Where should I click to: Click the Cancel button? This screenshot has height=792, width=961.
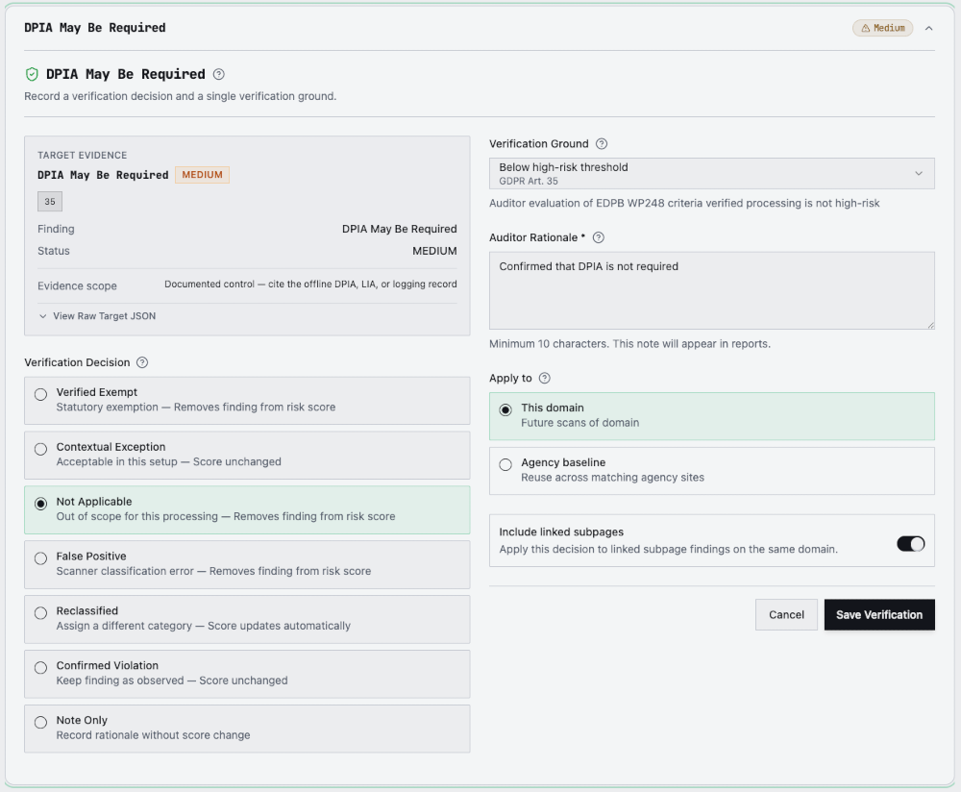(786, 614)
